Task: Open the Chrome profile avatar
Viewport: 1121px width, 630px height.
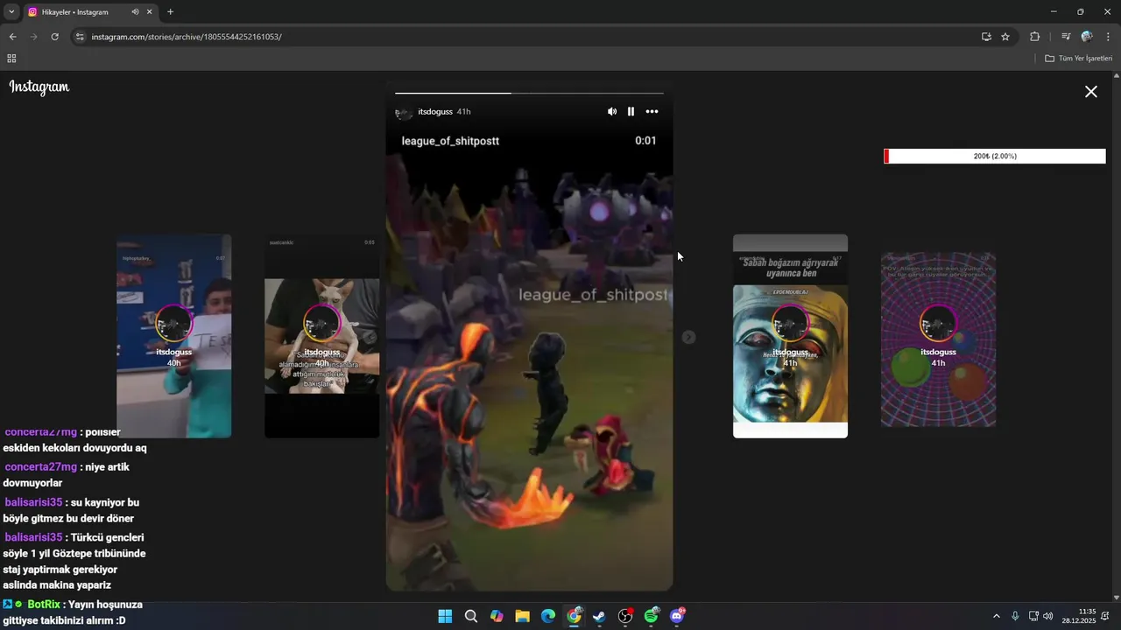Action: coord(1087,37)
